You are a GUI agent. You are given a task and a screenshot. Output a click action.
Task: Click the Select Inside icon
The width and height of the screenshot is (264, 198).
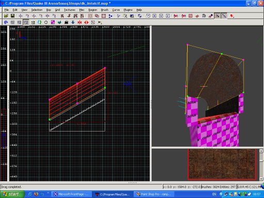(82, 16)
